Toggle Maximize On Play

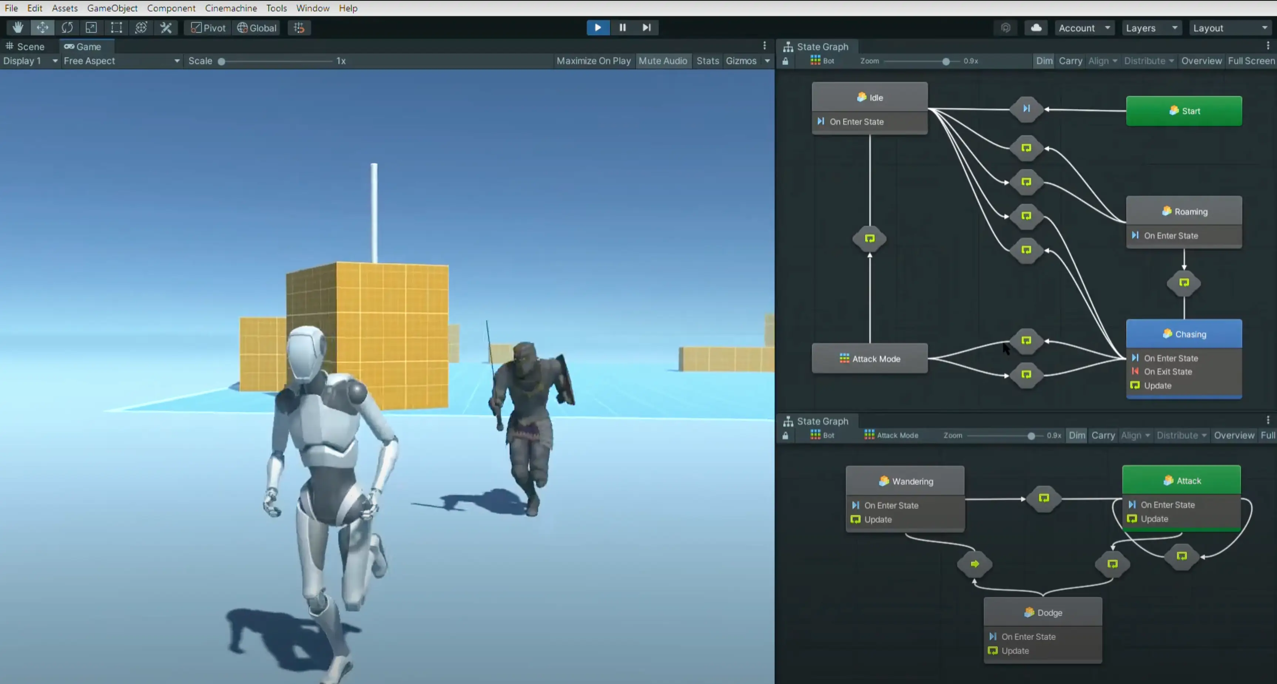pyautogui.click(x=593, y=61)
